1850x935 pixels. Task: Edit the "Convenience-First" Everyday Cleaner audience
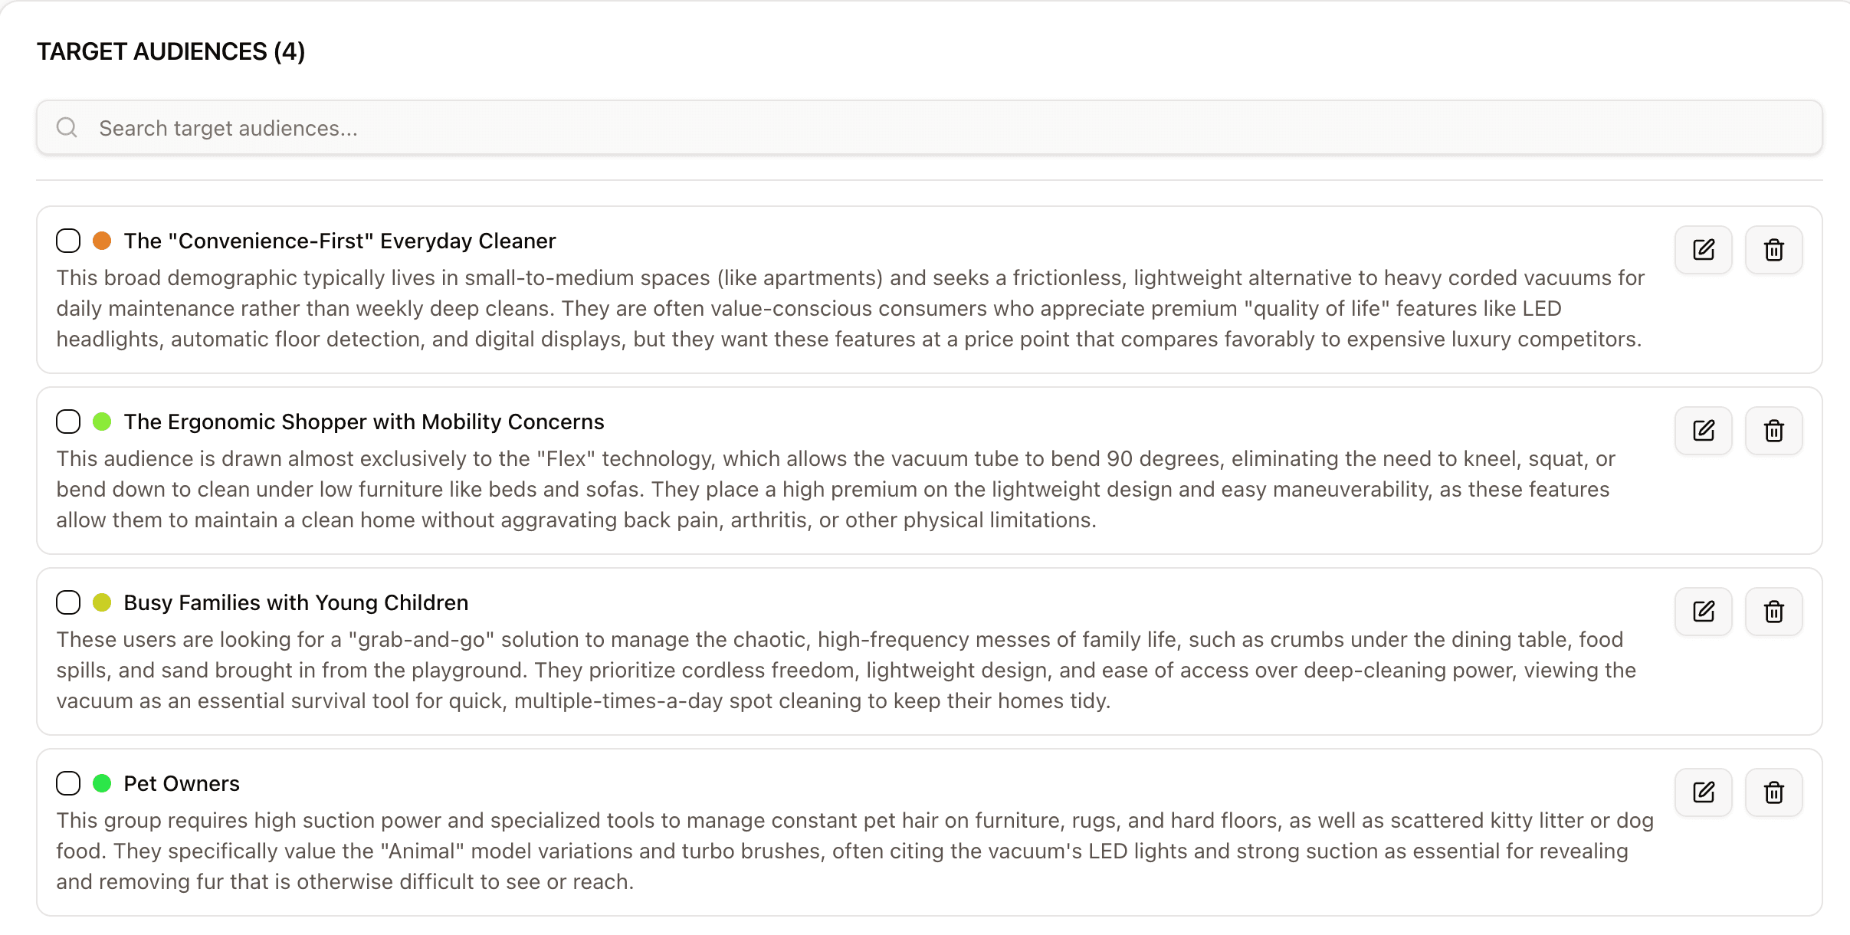[1703, 250]
